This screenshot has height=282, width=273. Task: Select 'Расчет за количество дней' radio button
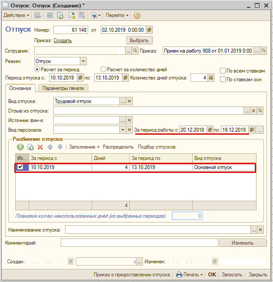click(103, 70)
